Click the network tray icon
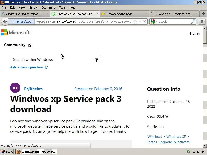The width and height of the screenshot is (207, 155). pos(188,152)
